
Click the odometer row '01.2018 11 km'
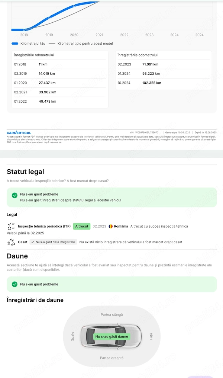60,64
